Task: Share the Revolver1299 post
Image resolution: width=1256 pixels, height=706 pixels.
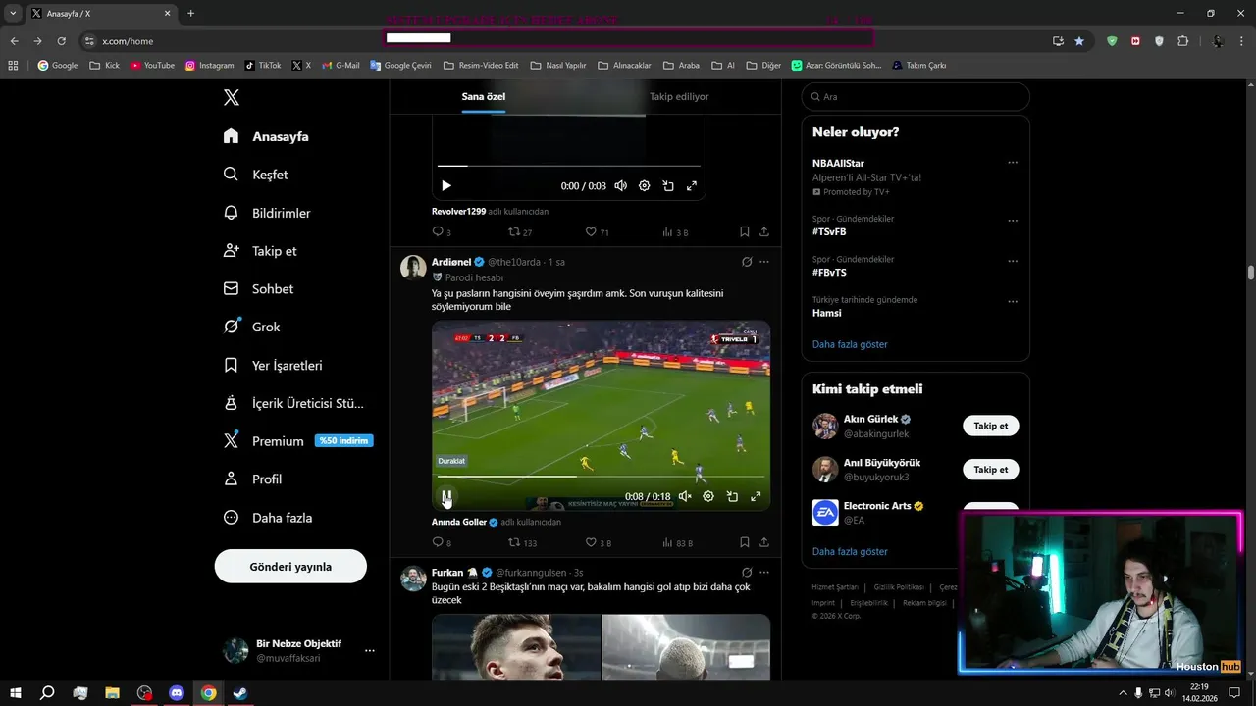Action: click(764, 232)
